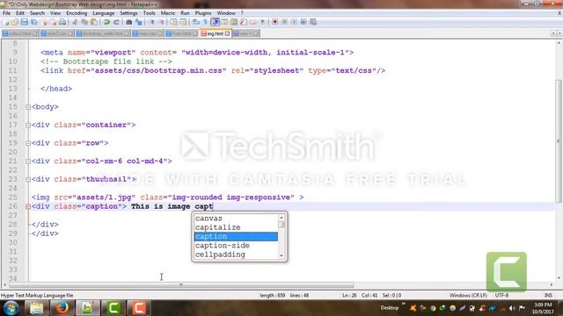The width and height of the screenshot is (563, 316).
Task: Click the autocomplete list scroll-down arrow
Action: tap(281, 255)
